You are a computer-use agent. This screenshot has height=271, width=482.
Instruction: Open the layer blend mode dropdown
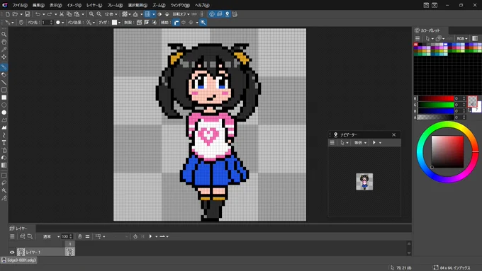click(51, 236)
